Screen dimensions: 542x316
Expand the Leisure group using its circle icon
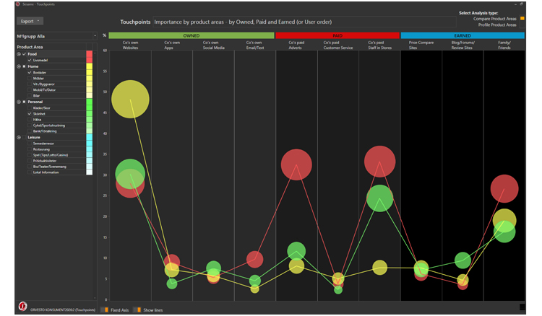[19, 137]
